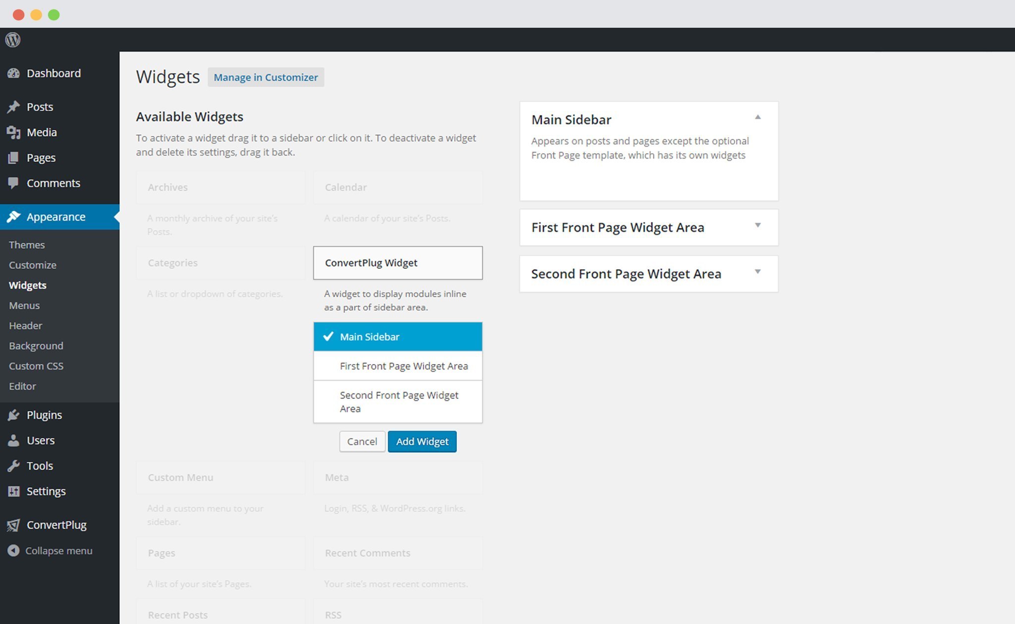Click the WordPress logo icon
Screen dimensions: 1015x624
coord(13,40)
